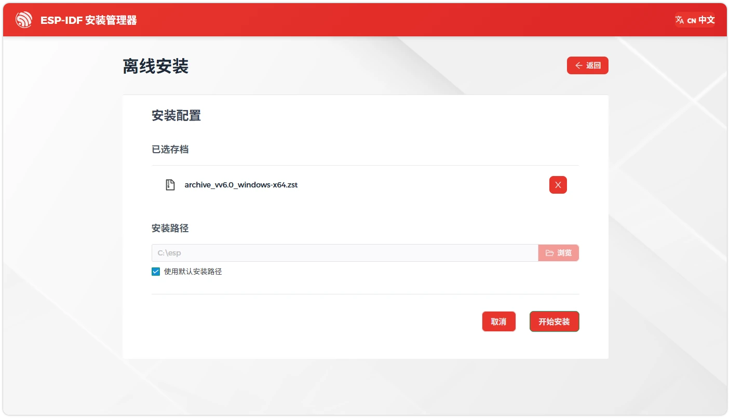Remove the selected archive with the X icon
Screen dimensions: 730x418
click(x=558, y=184)
